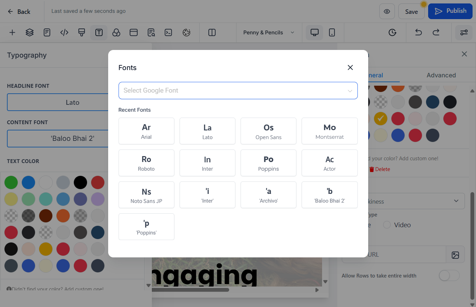Choose the Montserrat recent font card

click(x=329, y=131)
